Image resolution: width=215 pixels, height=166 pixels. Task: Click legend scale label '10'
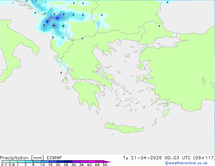pos(42,165)
